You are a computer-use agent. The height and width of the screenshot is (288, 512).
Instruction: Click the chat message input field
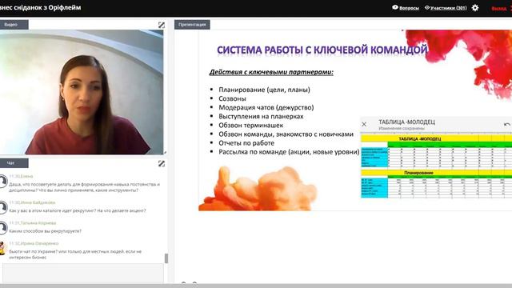pyautogui.click(x=83, y=274)
